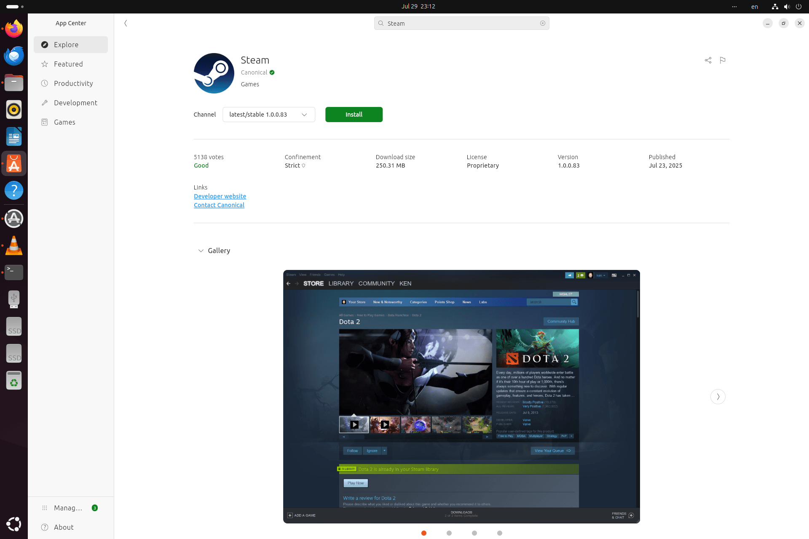Open the Files manager in dock
The width and height of the screenshot is (809, 539).
[14, 83]
